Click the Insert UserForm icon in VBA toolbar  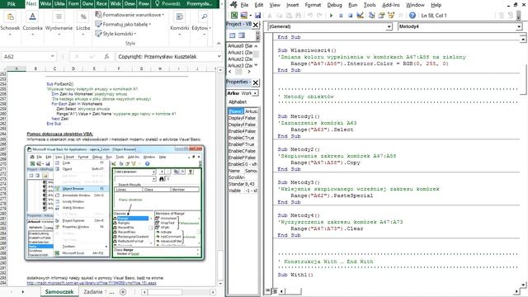(x=244, y=15)
